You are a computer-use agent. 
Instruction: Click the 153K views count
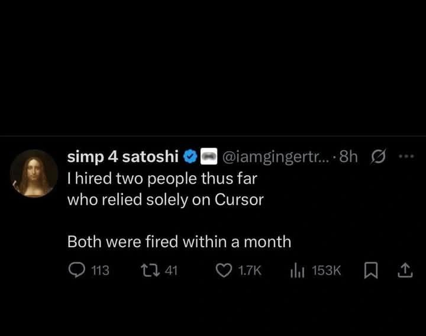click(326, 270)
